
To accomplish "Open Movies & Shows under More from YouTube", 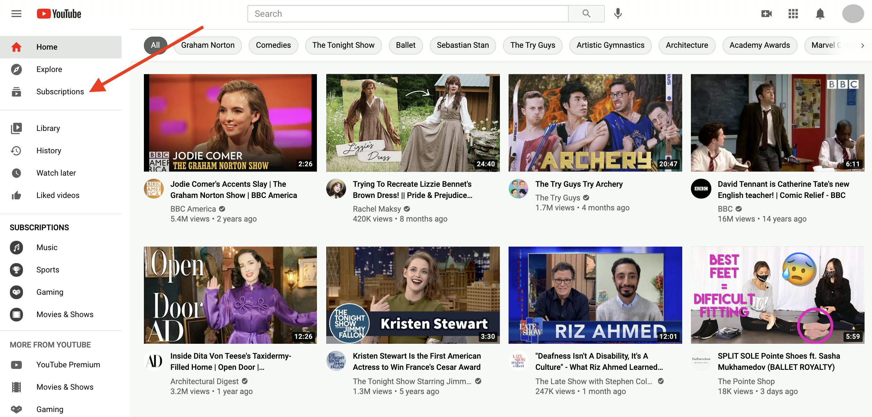I will point(60,387).
